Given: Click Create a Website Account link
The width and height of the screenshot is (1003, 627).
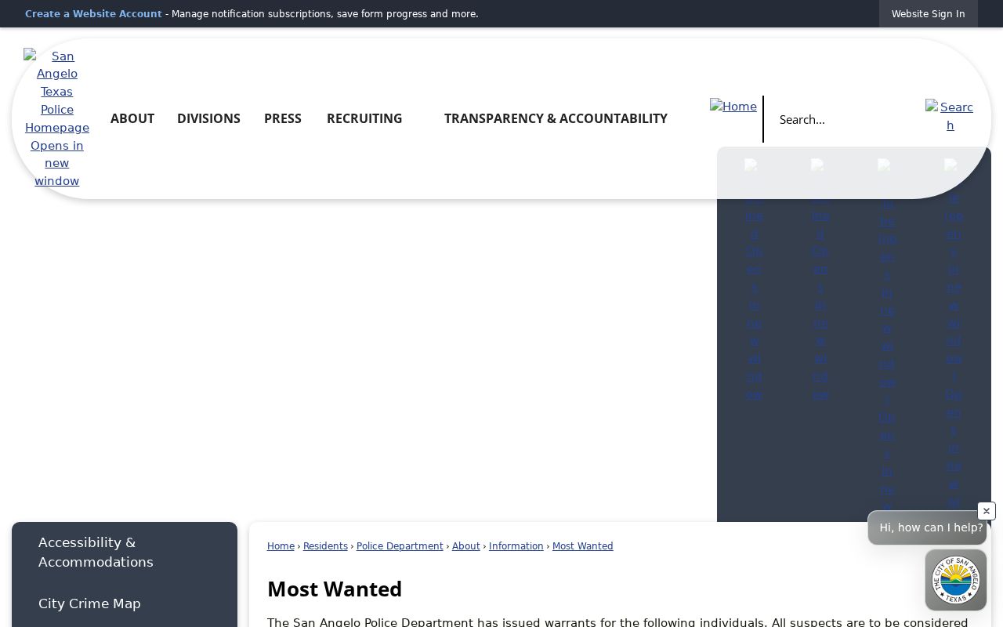Looking at the screenshot, I should (93, 14).
